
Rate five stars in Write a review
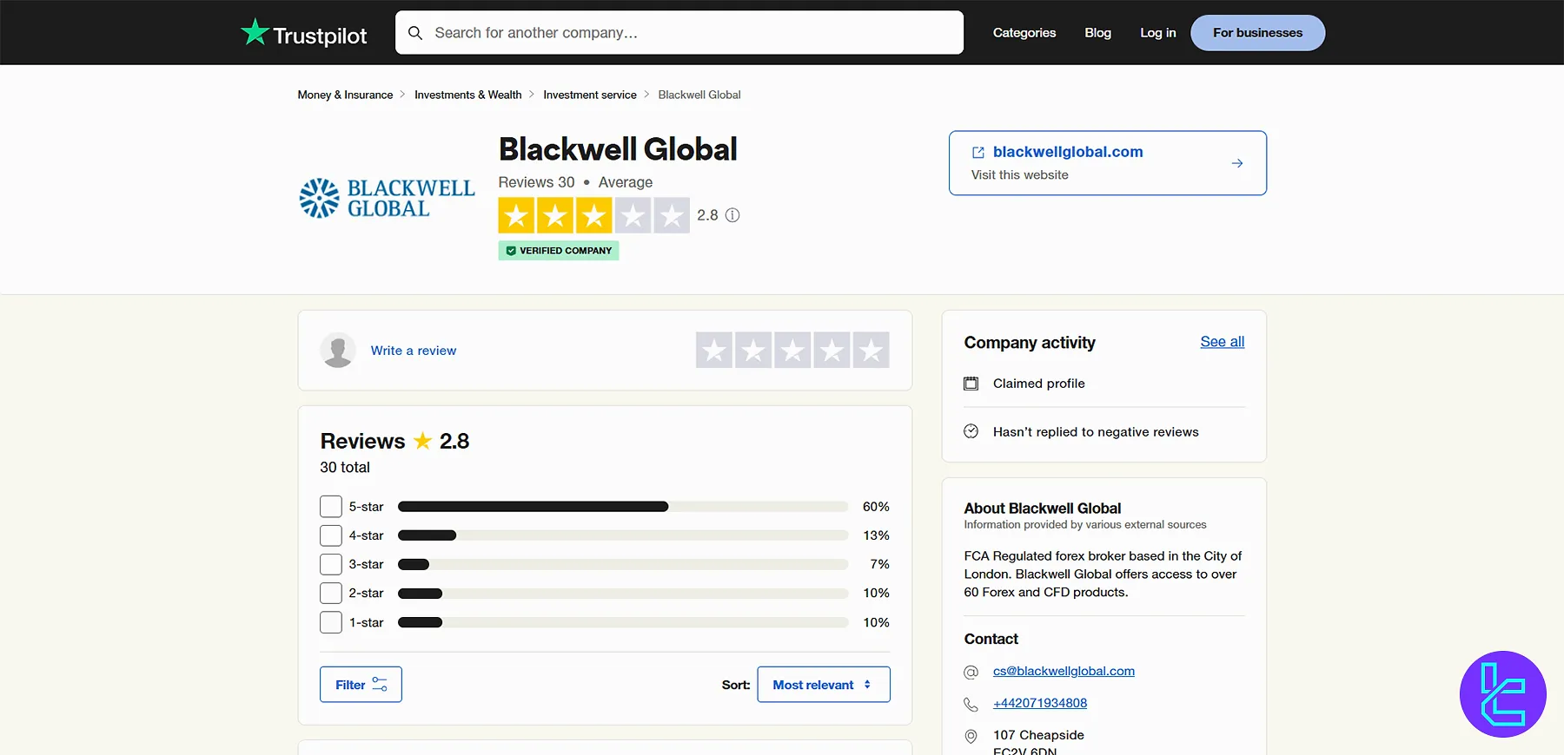(871, 351)
